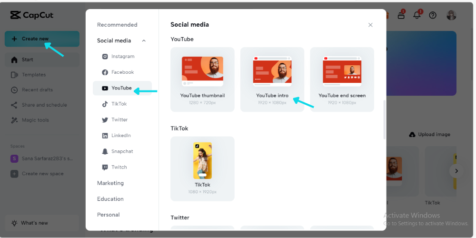The image size is (476, 238).
Task: Click Upload image in the background page
Action: tap(430, 135)
